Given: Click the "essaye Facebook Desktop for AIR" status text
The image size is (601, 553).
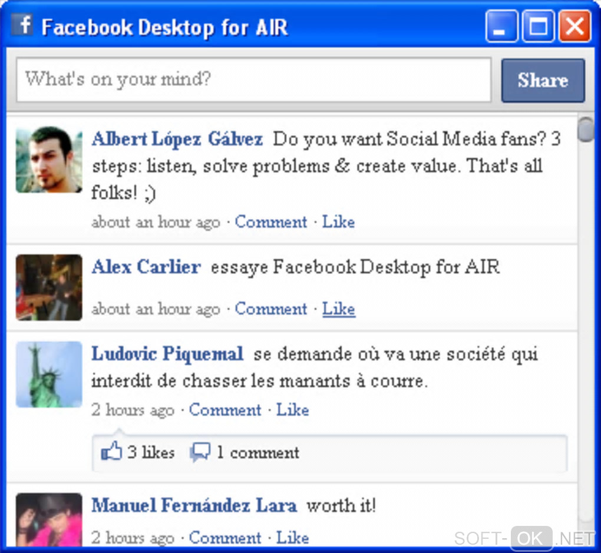Looking at the screenshot, I should 355,267.
